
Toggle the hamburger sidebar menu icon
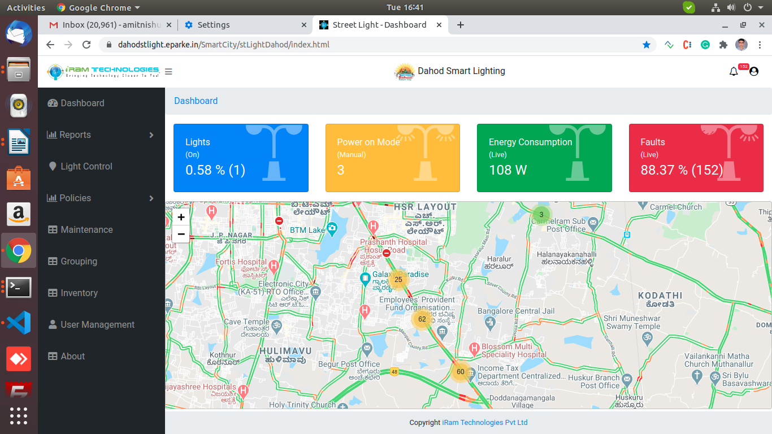click(x=168, y=72)
